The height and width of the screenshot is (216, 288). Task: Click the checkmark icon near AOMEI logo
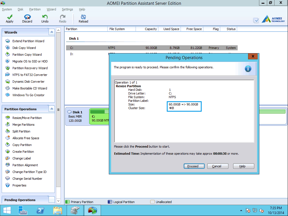pos(256,20)
